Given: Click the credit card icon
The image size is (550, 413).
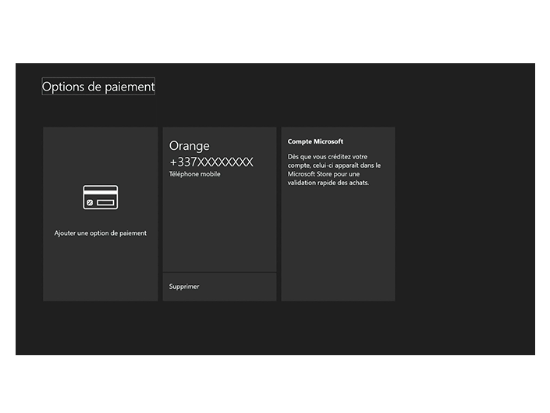Looking at the screenshot, I should [101, 198].
